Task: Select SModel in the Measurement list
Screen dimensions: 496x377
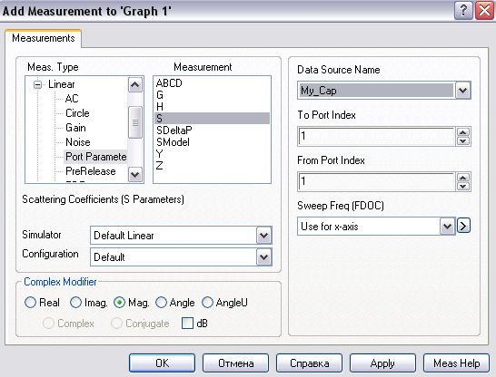Action: point(173,142)
